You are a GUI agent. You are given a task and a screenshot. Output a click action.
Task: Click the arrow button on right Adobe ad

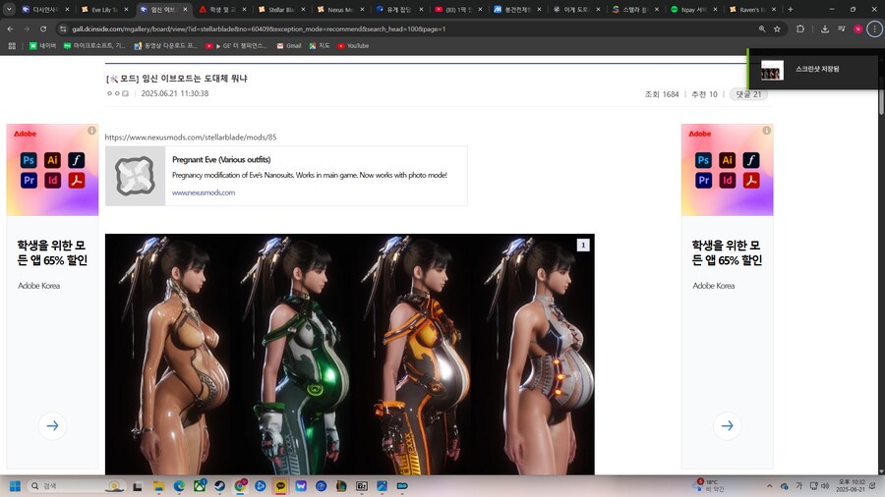pyautogui.click(x=728, y=426)
